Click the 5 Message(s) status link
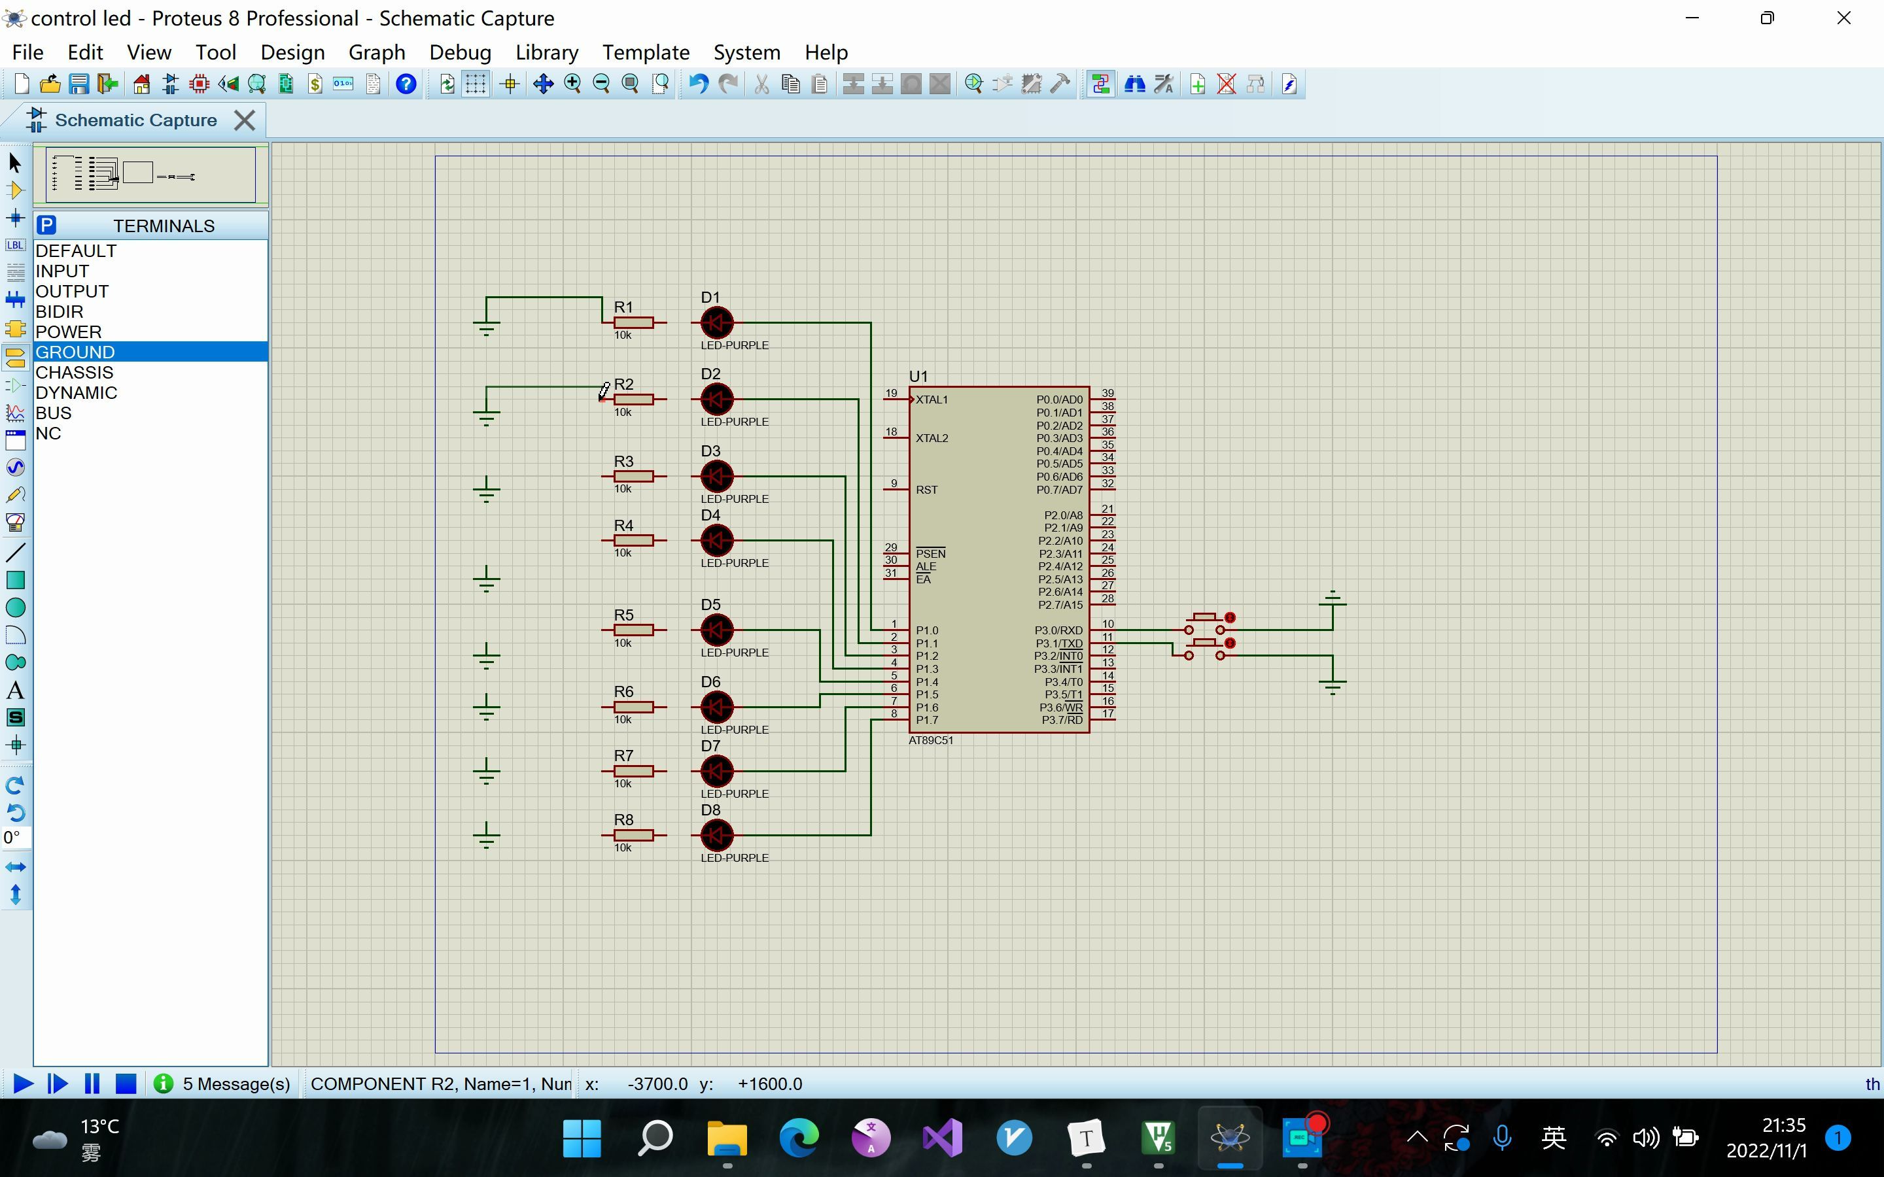 (236, 1083)
